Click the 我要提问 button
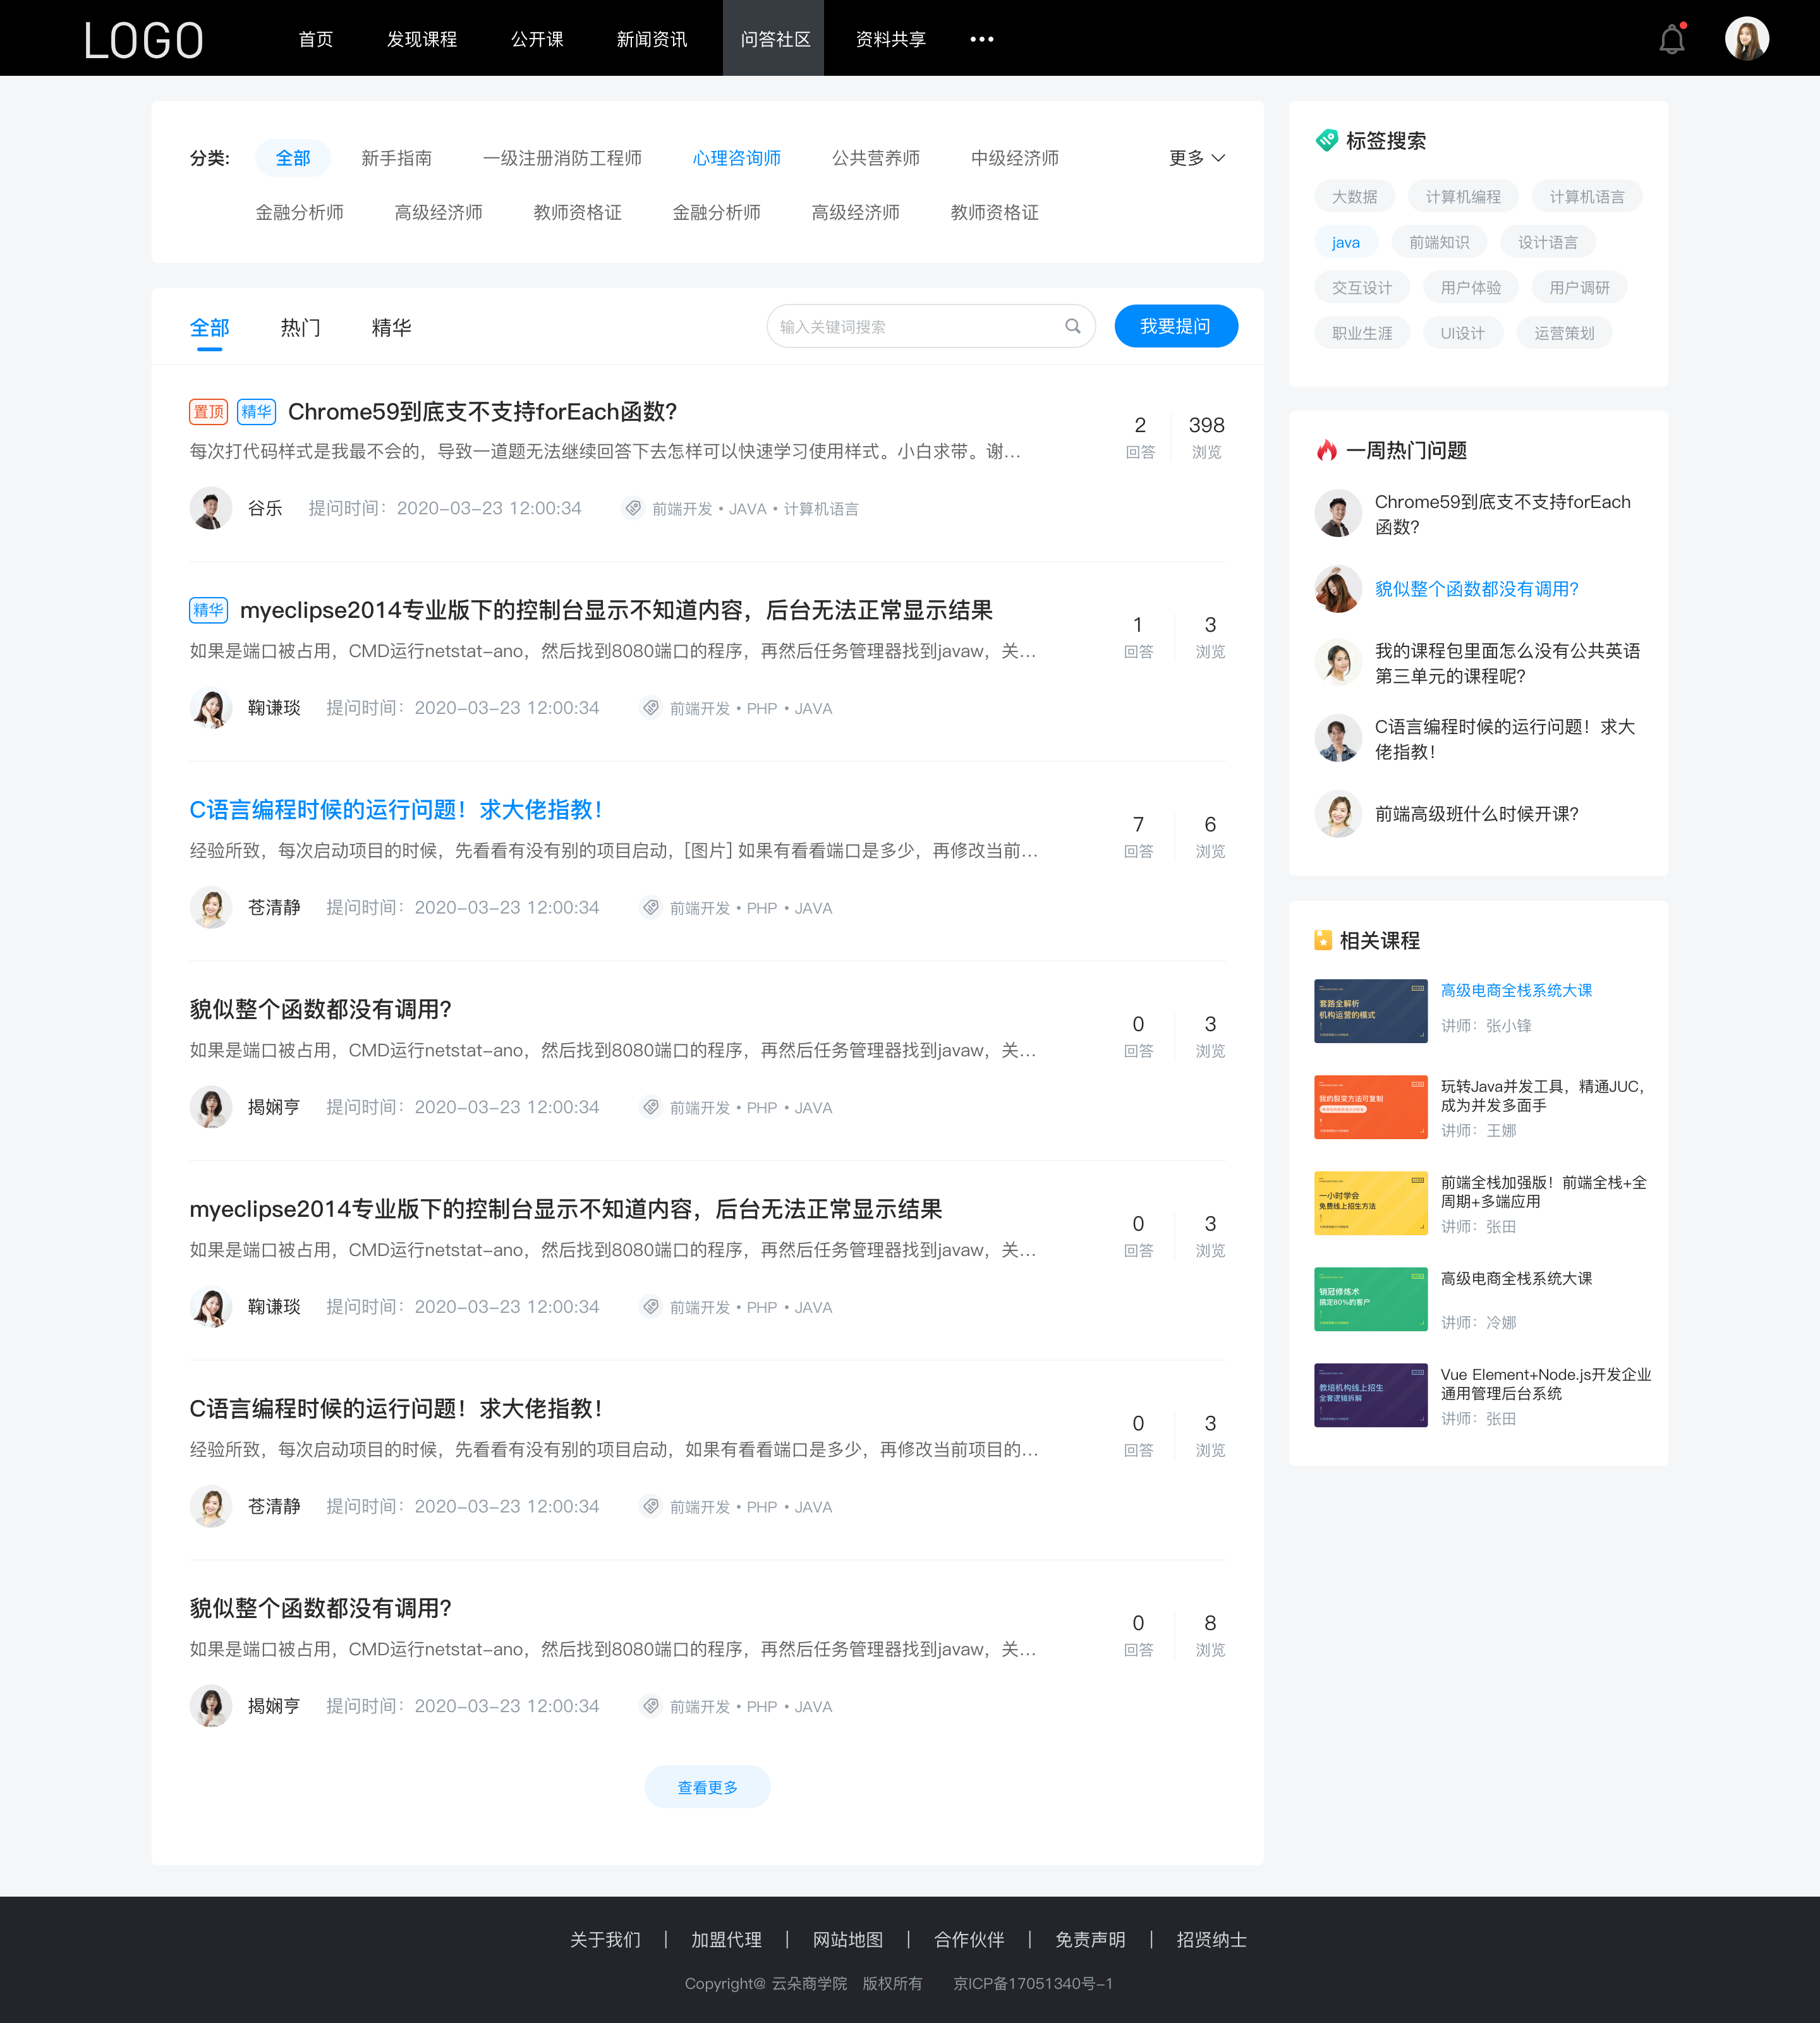The image size is (1820, 2023). click(1175, 325)
